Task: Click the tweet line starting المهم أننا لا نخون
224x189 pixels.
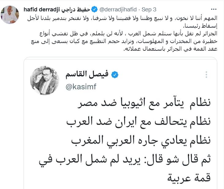Action: (x=122, y=18)
